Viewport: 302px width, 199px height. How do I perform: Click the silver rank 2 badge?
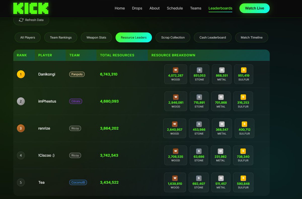[21, 101]
